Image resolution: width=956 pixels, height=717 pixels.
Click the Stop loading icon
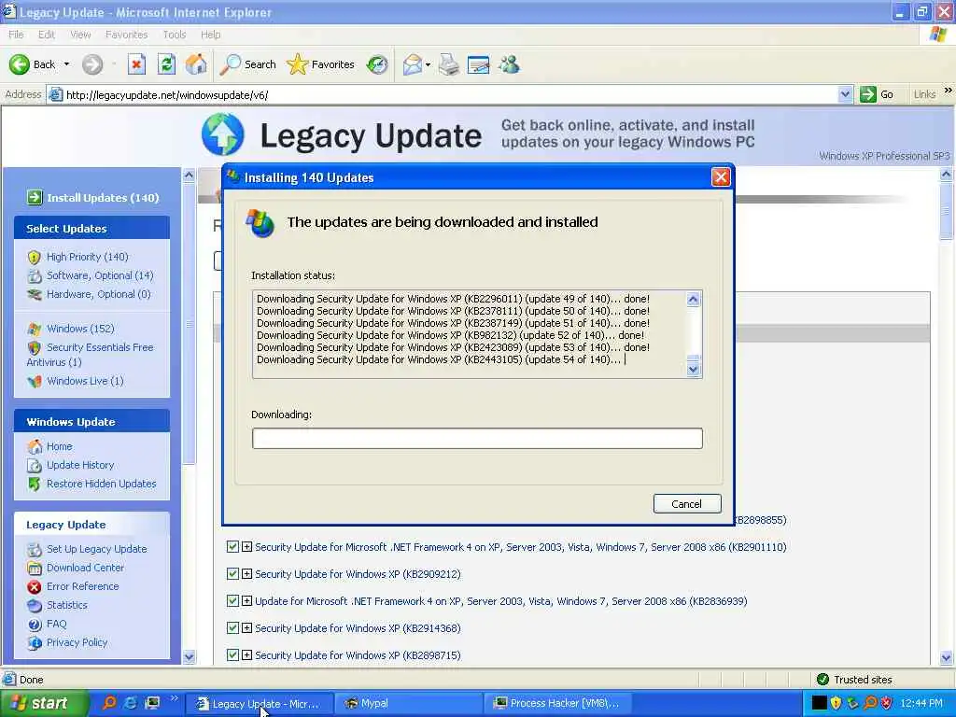[x=136, y=64]
